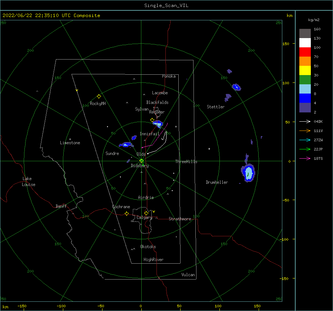Click the ThreeHills town label
The height and width of the screenshot is (311, 333).
(186, 162)
